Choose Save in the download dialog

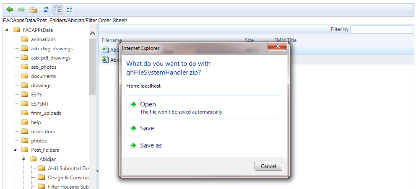(147, 128)
